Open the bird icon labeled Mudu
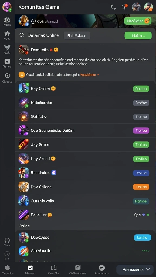This screenshot has width=156, height=277. (x=7, y=48)
